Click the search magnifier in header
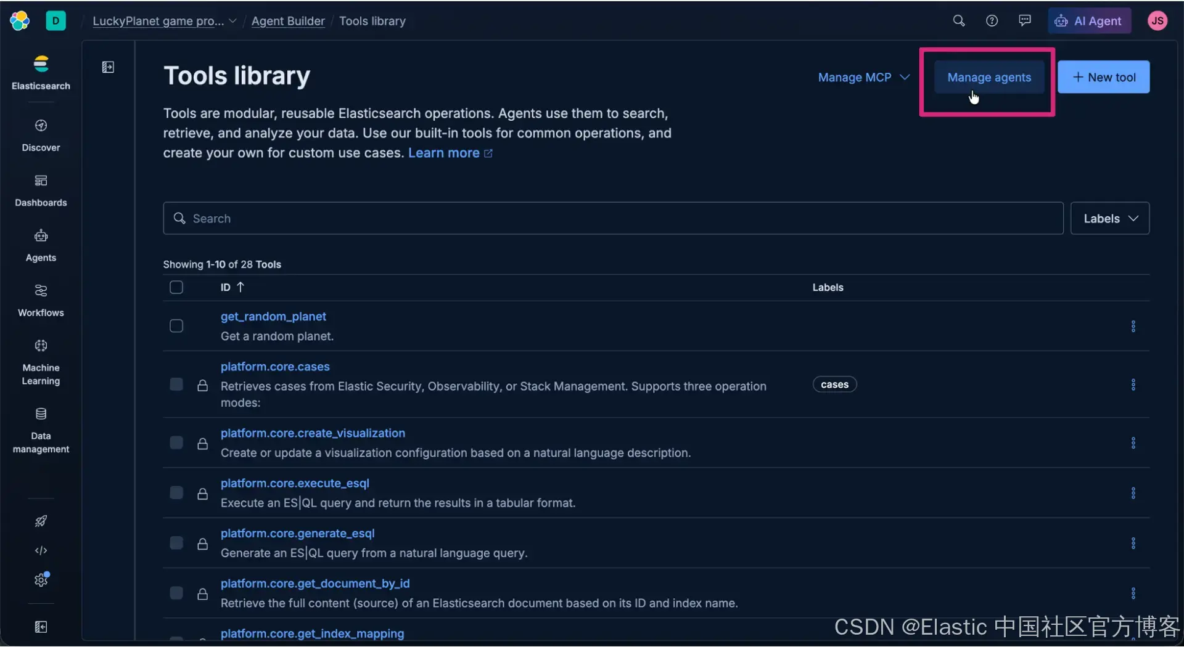The image size is (1184, 647). coord(958,21)
